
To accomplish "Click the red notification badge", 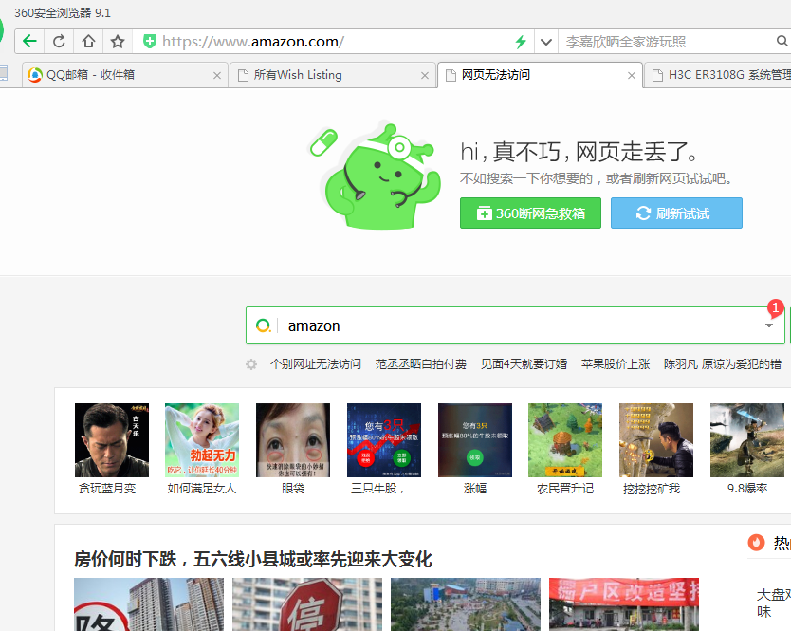I will [x=776, y=307].
